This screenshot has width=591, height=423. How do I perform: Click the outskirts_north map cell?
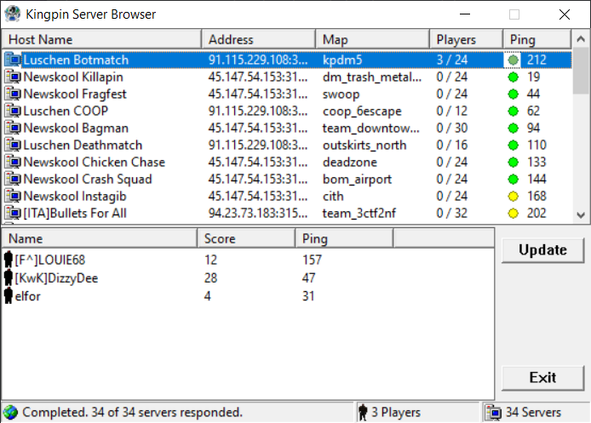(x=364, y=145)
